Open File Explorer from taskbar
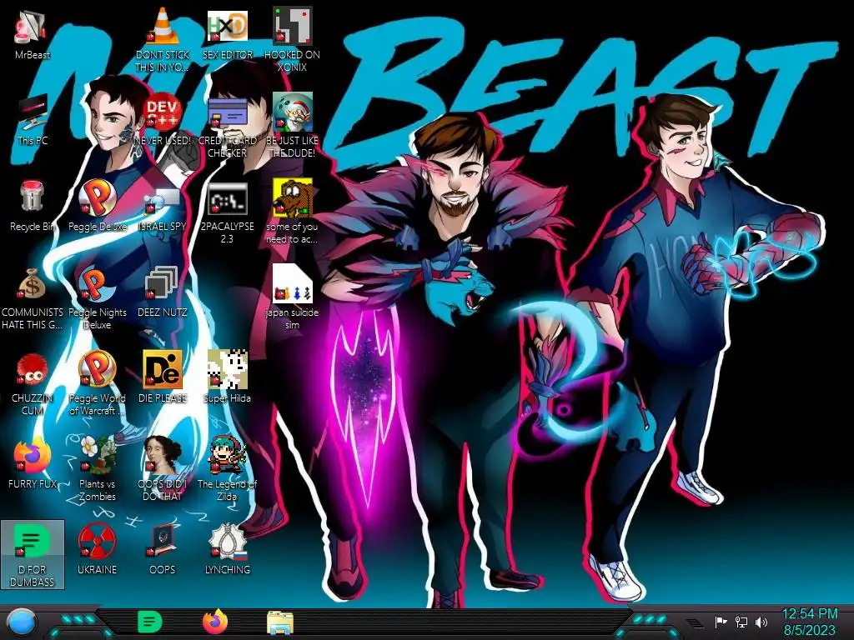 (x=280, y=622)
